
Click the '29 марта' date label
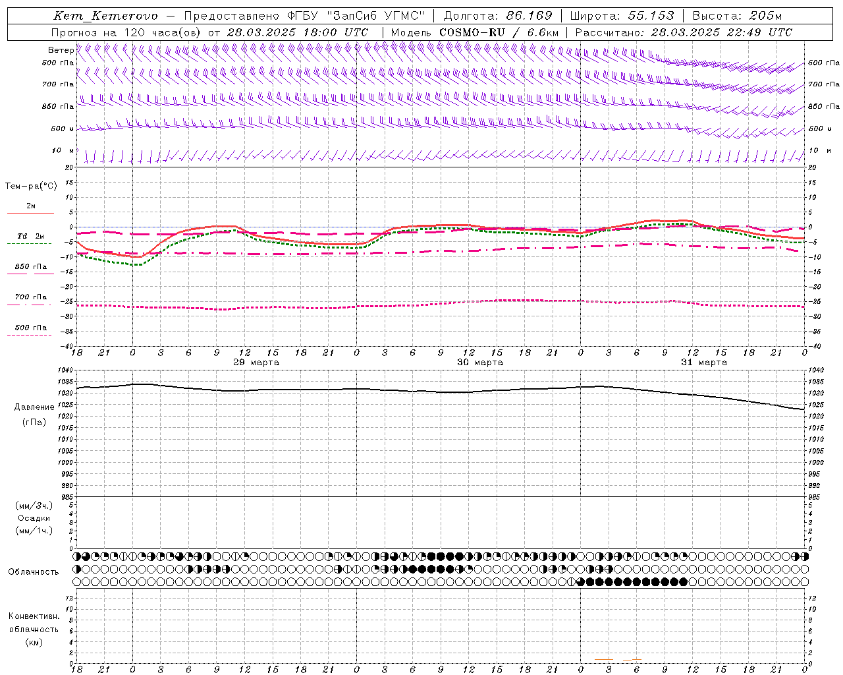256,363
